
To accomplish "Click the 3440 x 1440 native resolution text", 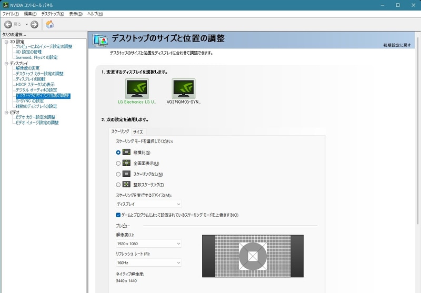I will (x=126, y=281).
